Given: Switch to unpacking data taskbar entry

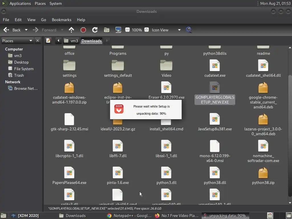Looking at the screenshot, I should [x=225, y=216].
